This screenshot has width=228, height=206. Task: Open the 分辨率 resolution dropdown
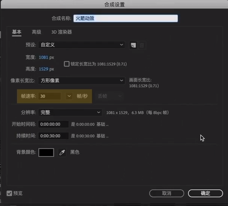click(70, 113)
